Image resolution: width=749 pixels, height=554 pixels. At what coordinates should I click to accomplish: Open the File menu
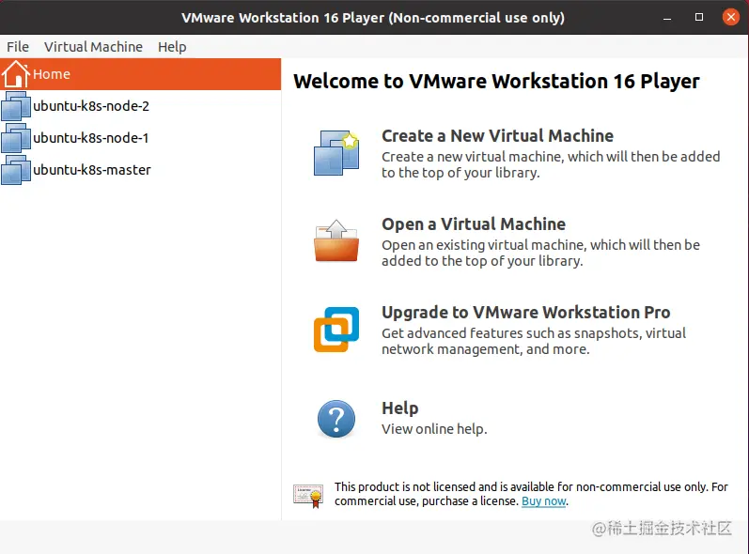coord(18,47)
